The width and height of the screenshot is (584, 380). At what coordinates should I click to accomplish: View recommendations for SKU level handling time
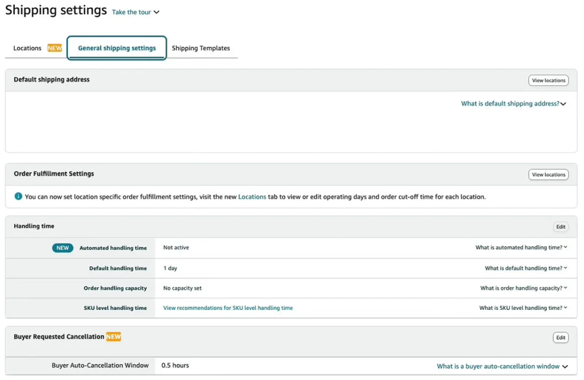228,308
